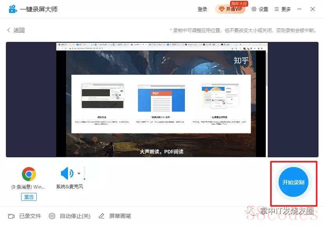324x225 pixels.
Task: Go back with the 返回 link
Action: pos(16,30)
